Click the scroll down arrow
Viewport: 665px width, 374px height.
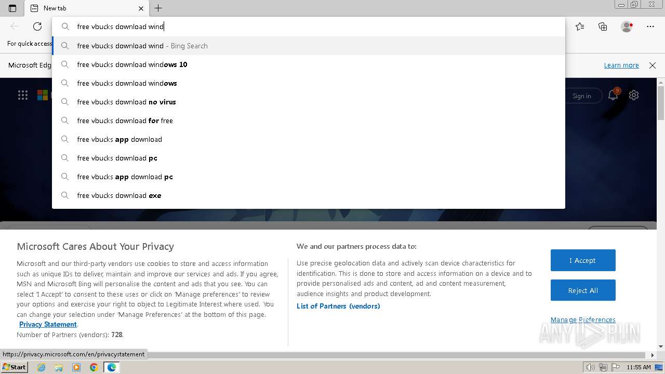661,346
